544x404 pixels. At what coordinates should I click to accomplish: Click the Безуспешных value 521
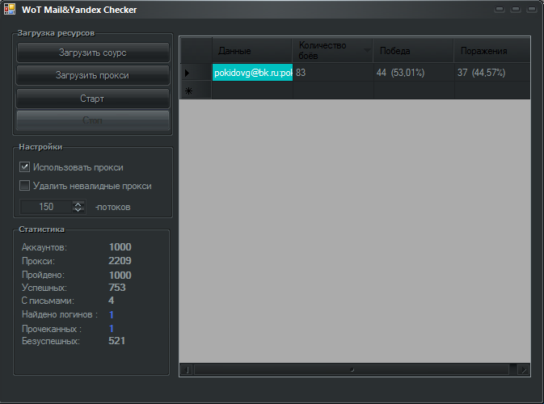[x=116, y=341]
